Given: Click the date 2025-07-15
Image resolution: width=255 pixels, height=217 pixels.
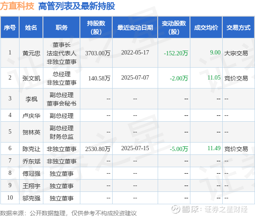Looking at the screenshot, I should (135, 148).
